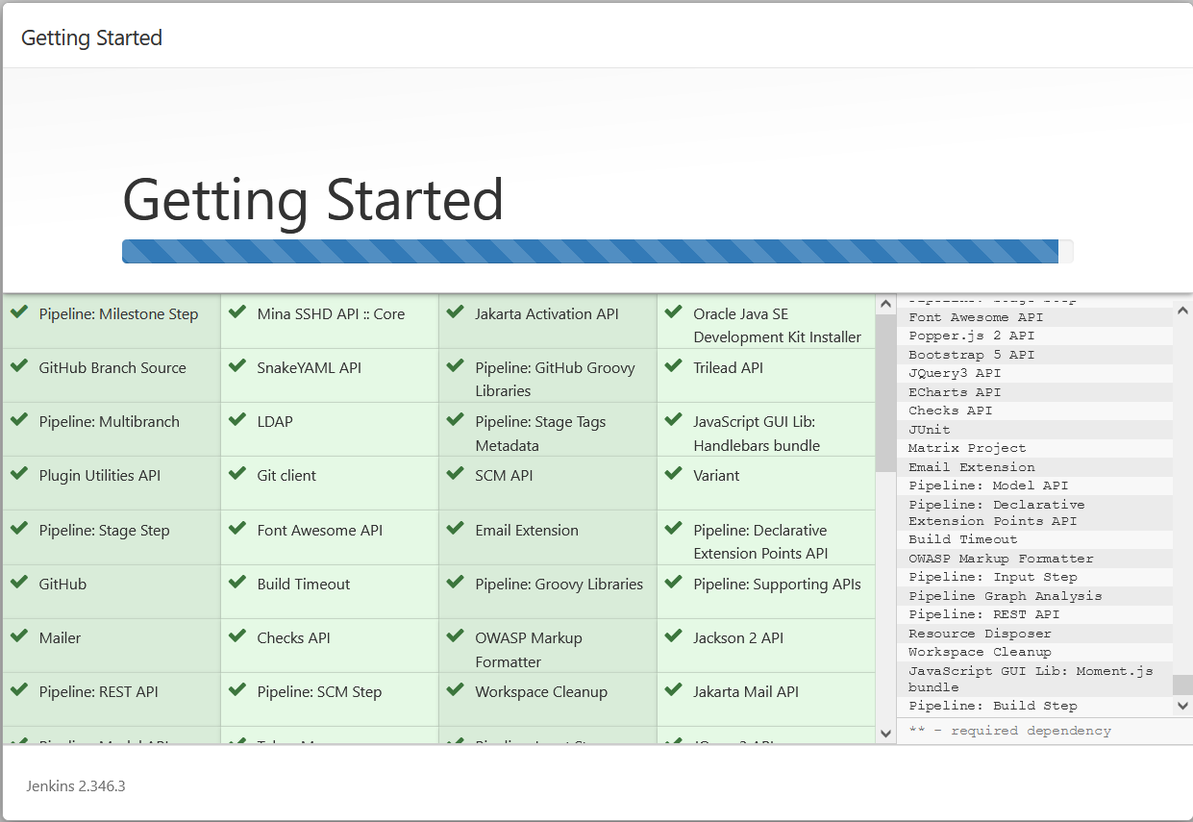This screenshot has height=822, width=1193.
Task: Click OWASP Markup Formatter in the plugin grid
Action: 529,650
